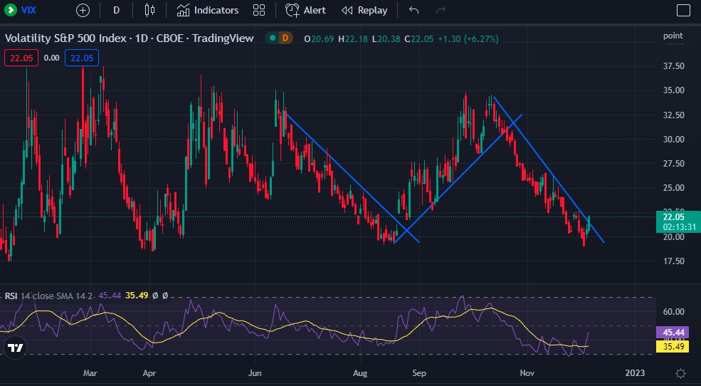Click the 60.00 RSI axis label
The width and height of the screenshot is (701, 386).
[674, 312]
